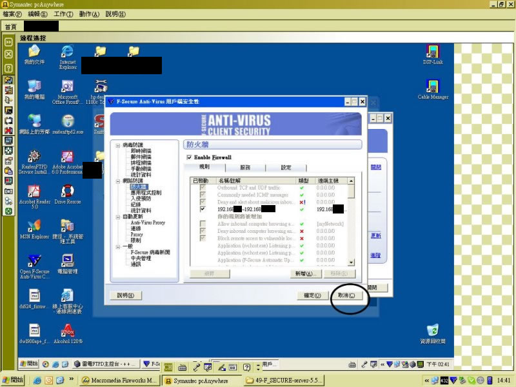The height and width of the screenshot is (387, 516).
Task: Click the 說明(H) button in dialog
Action: (126, 295)
